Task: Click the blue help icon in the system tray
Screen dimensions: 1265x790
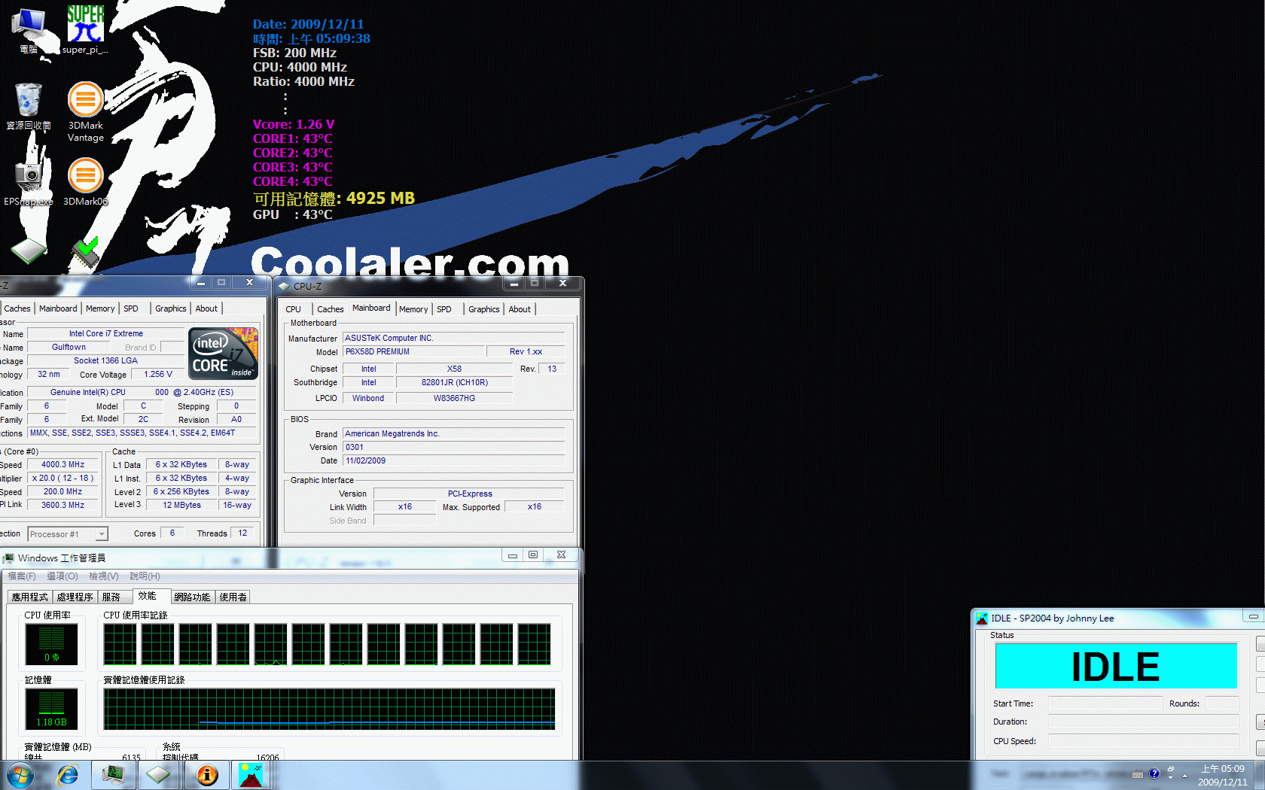Action: (x=1154, y=773)
